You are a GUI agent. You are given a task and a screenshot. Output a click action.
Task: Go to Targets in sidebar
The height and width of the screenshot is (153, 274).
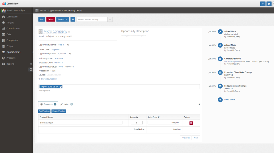pos(10,23)
